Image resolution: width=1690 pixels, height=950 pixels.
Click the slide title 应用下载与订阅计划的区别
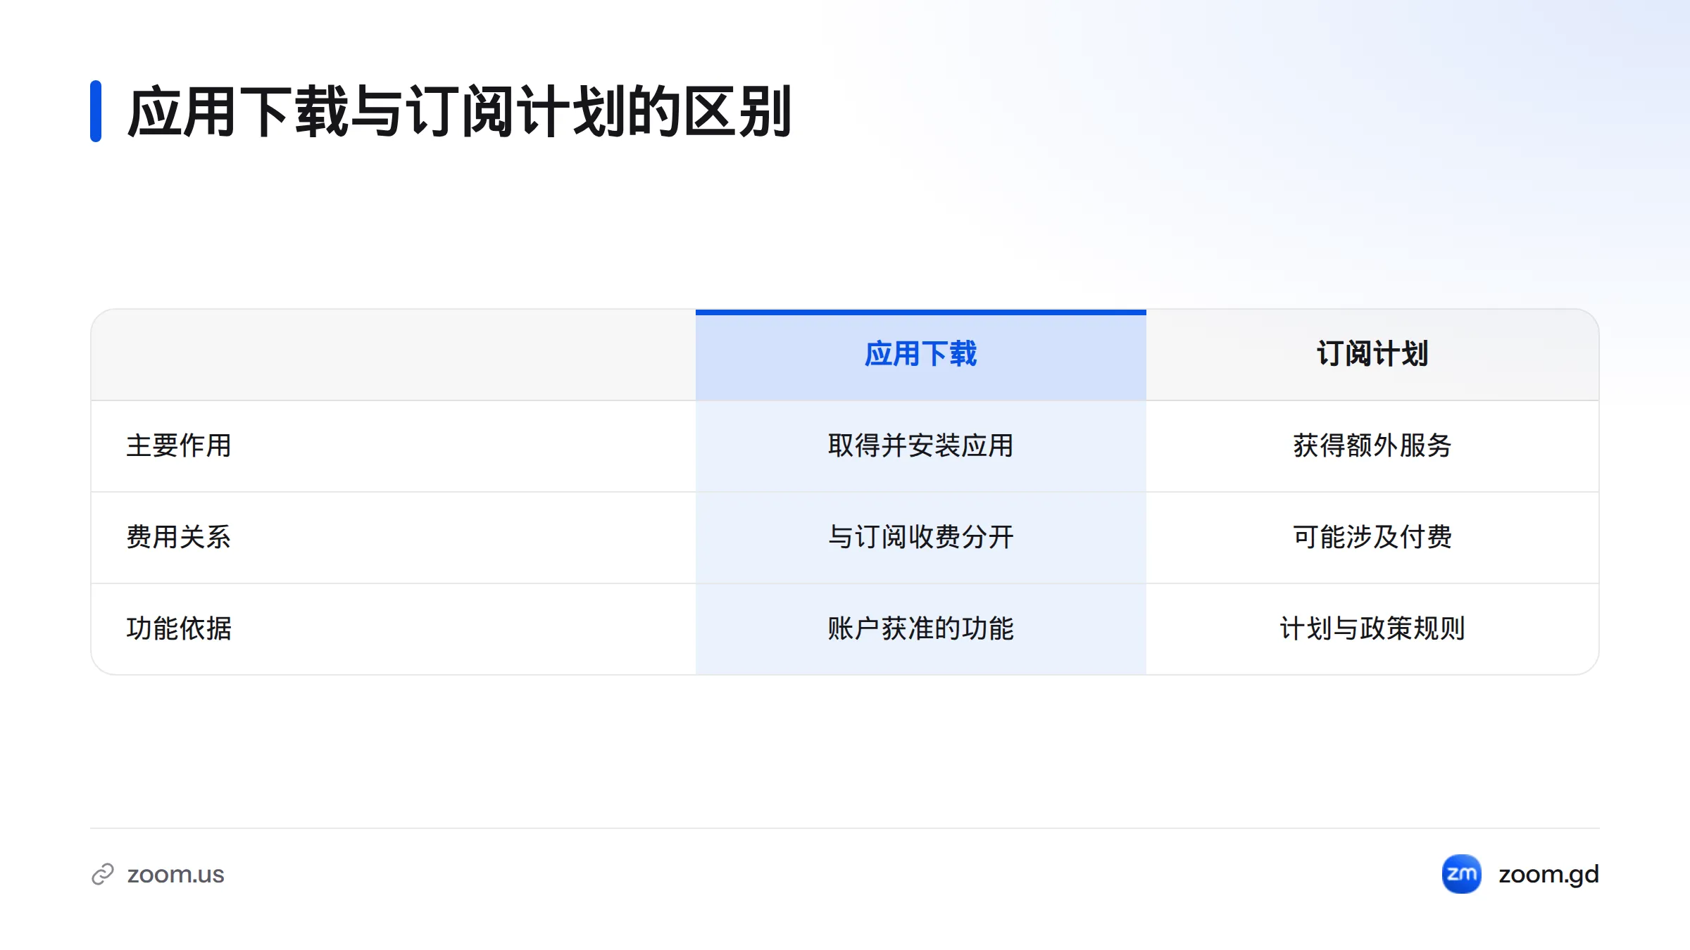pyautogui.click(x=460, y=111)
